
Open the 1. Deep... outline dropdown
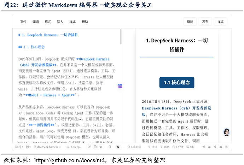point(74,147)
